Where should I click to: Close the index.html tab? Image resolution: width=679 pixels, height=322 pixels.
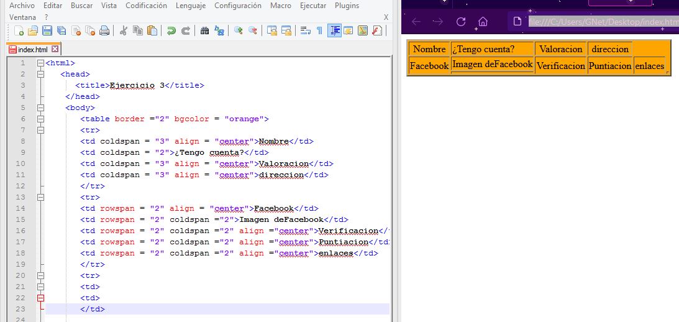coord(55,49)
